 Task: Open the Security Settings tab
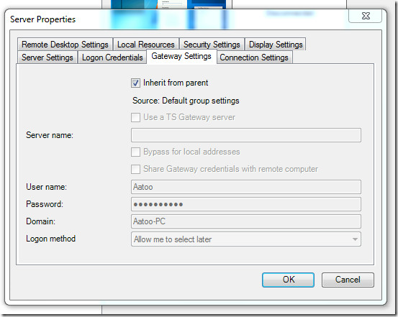point(212,45)
